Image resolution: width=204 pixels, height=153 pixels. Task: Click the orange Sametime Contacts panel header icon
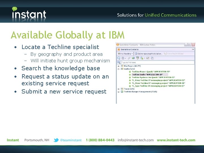point(119,49)
